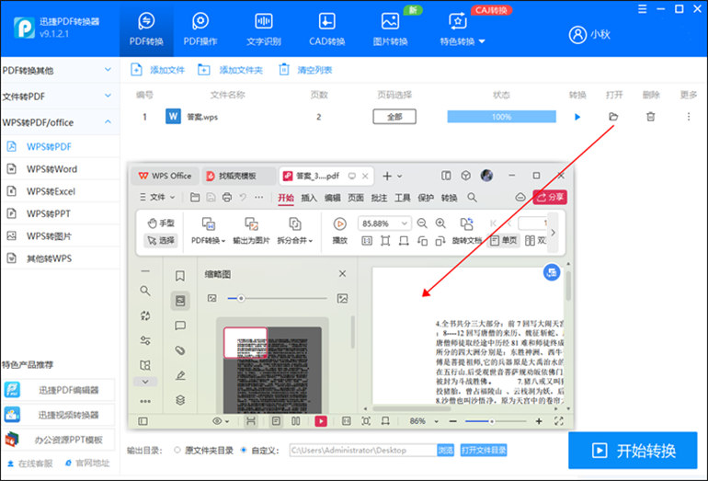Viewport: 708px width, 481px height.
Task: Click 清空列表 button
Action: (305, 70)
